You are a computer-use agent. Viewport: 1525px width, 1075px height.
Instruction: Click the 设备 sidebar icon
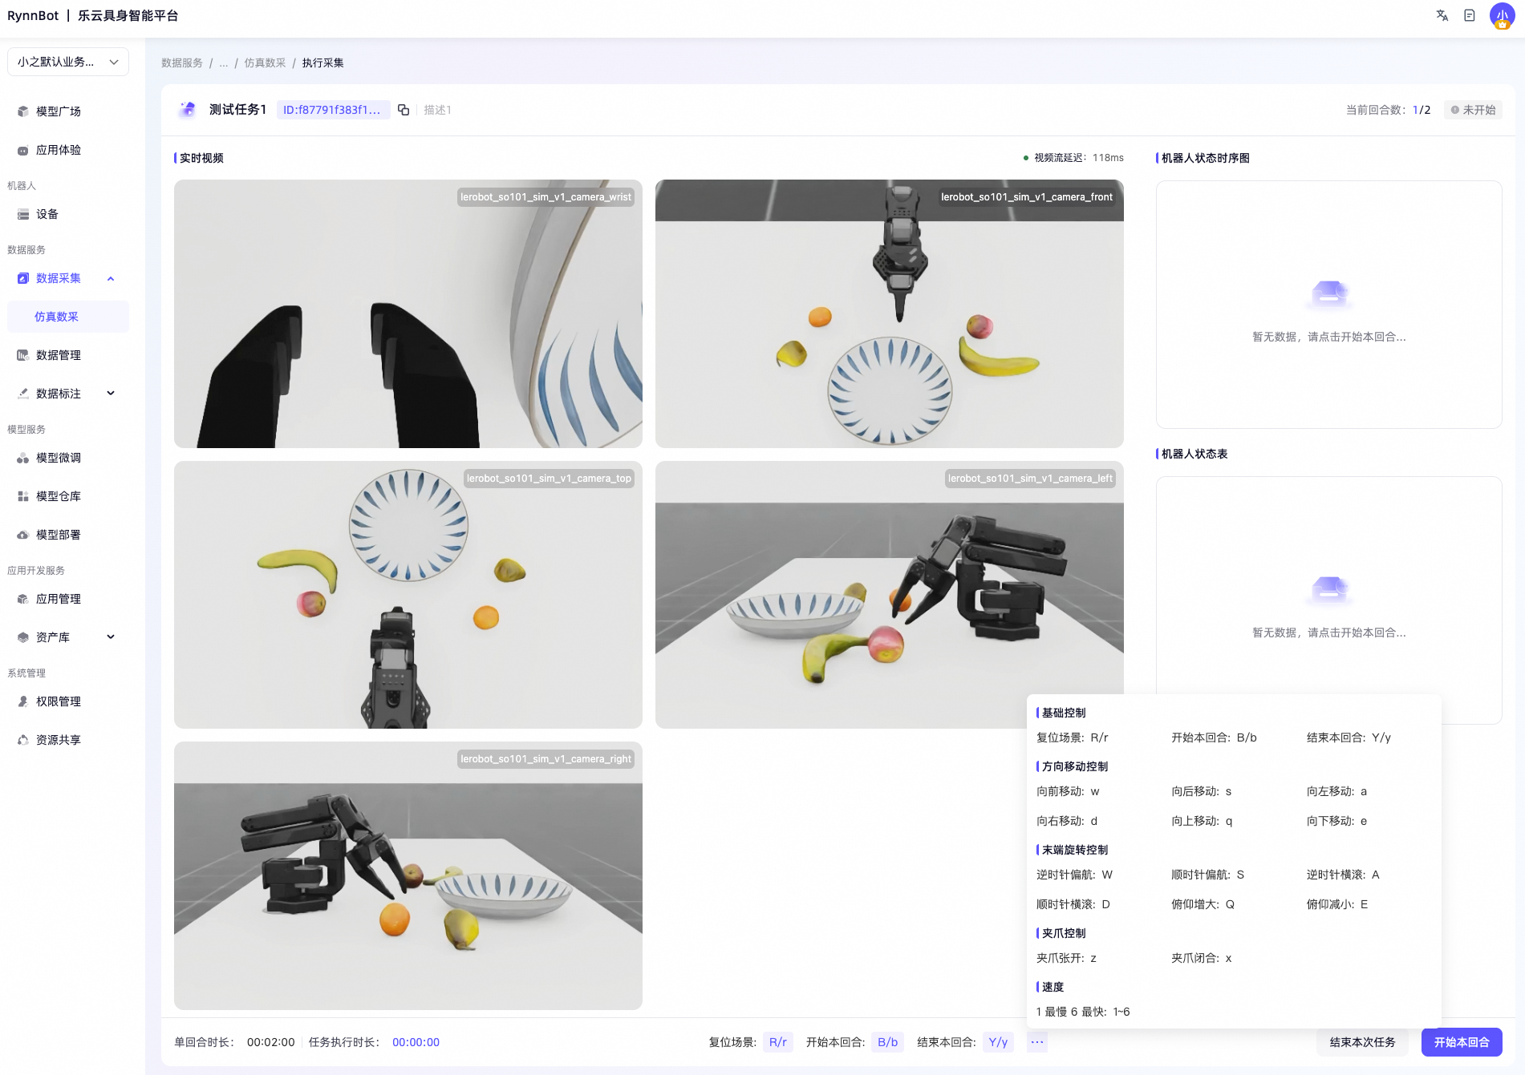23,214
